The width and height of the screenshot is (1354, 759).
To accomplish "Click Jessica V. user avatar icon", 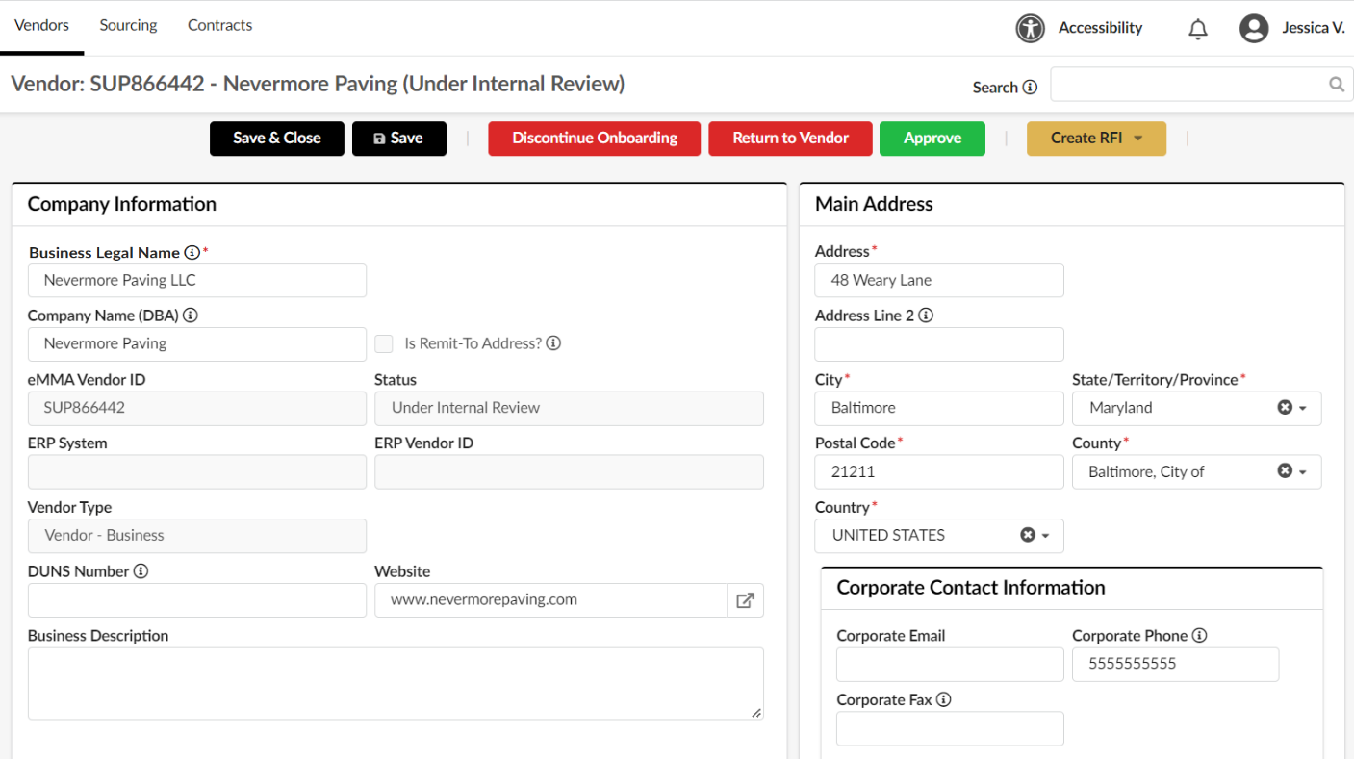I will pyautogui.click(x=1254, y=28).
